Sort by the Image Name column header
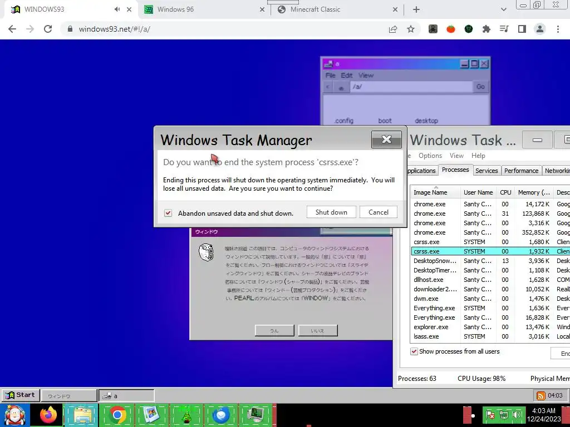Viewport: 570px width, 427px height. coord(435,192)
